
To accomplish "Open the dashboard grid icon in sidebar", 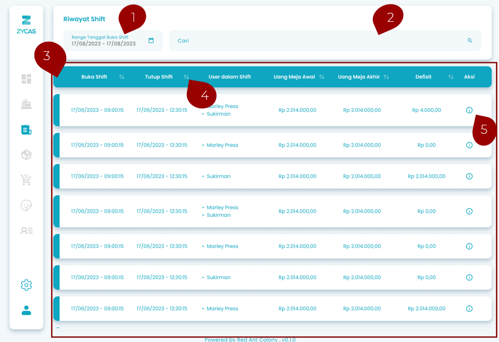I will point(26,79).
